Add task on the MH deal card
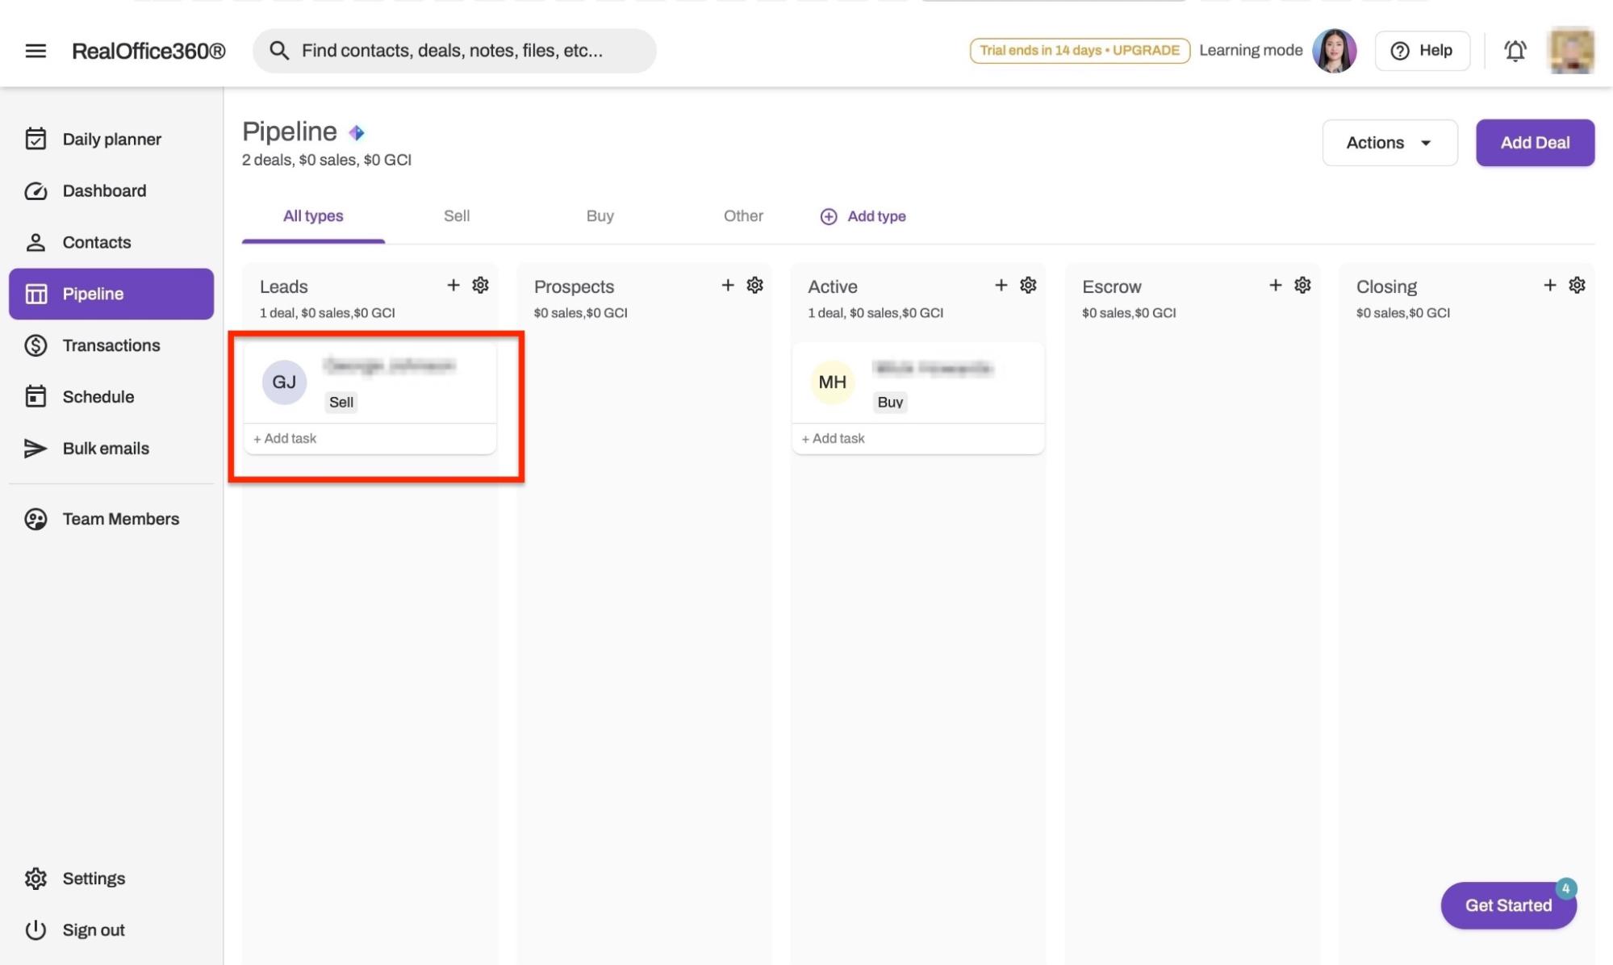Image resolution: width=1613 pixels, height=965 pixels. pos(833,439)
